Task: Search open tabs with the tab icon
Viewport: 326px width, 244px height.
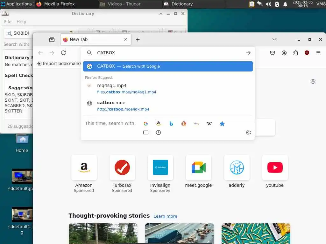Action: 146,132
